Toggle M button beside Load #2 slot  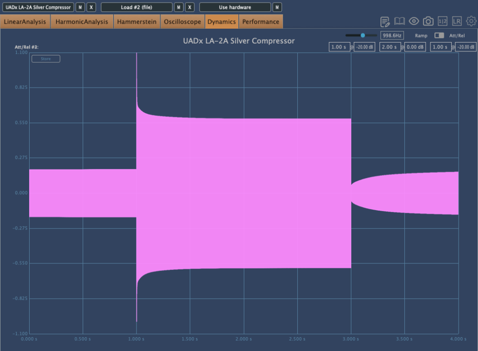(179, 7)
